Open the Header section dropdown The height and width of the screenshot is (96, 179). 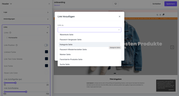click(x=7, y=4)
